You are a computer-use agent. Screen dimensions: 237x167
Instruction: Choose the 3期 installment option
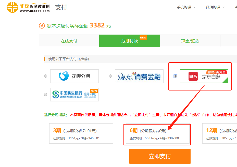(81, 134)
